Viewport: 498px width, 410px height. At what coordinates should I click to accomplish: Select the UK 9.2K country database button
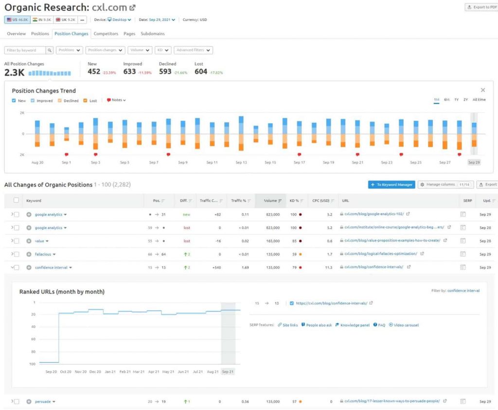coord(66,19)
